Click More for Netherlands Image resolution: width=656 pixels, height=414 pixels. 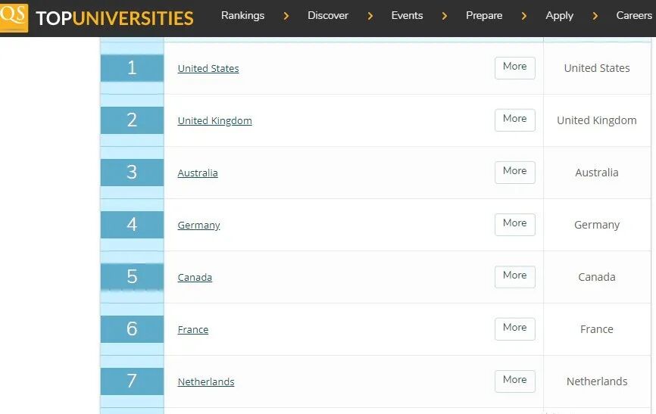click(x=514, y=381)
